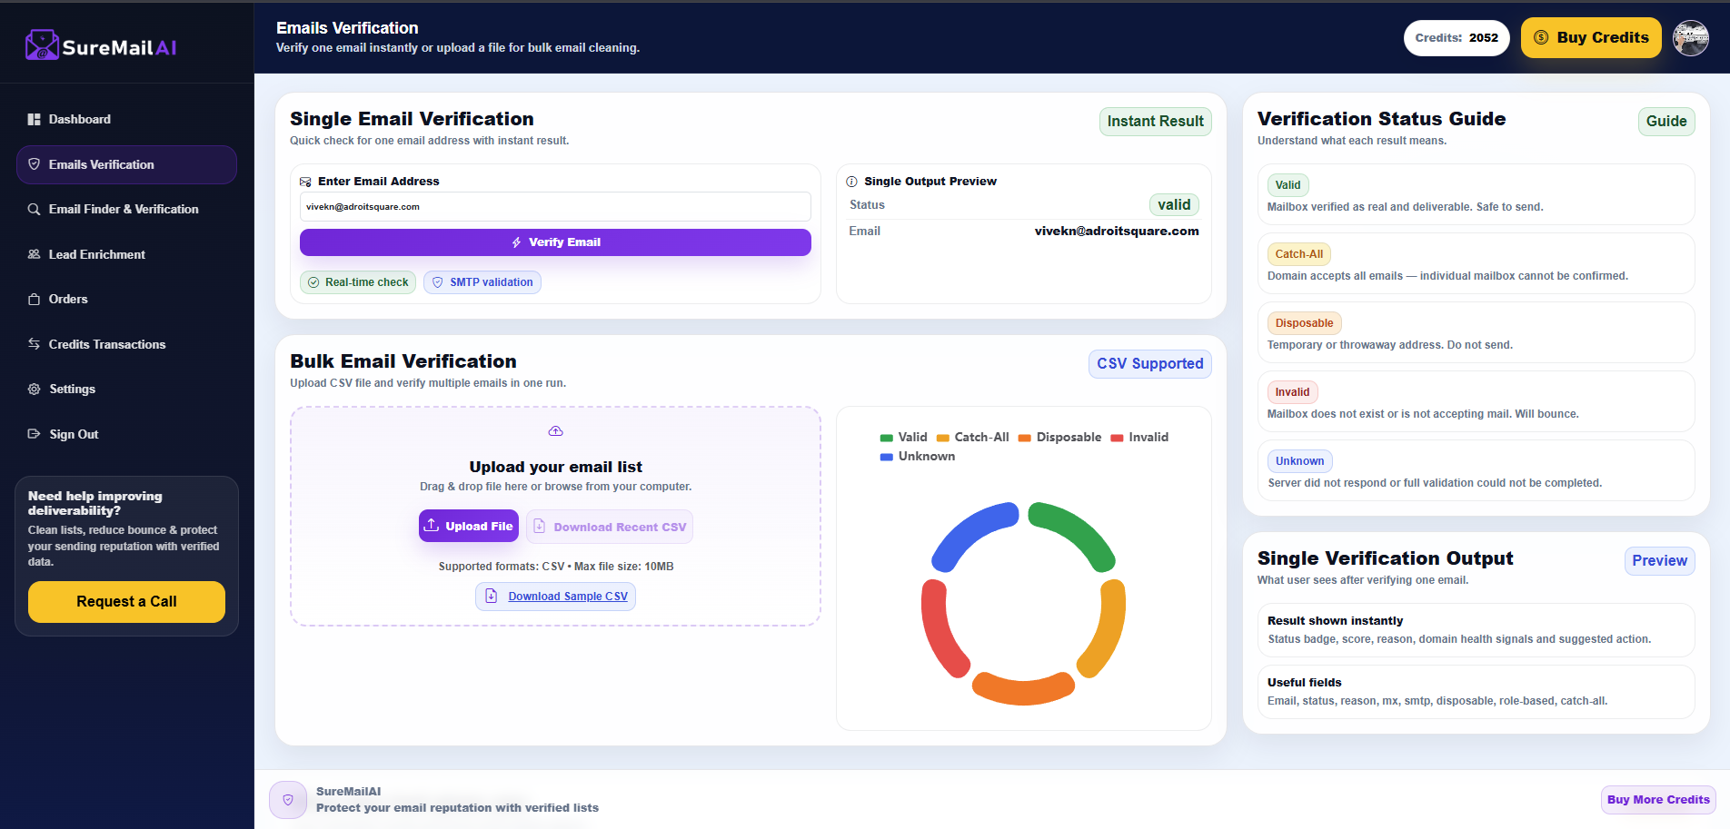Click the file icon in Download Sample CSV

[x=492, y=596]
